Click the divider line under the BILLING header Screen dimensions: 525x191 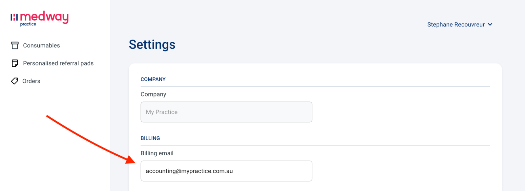click(x=315, y=146)
